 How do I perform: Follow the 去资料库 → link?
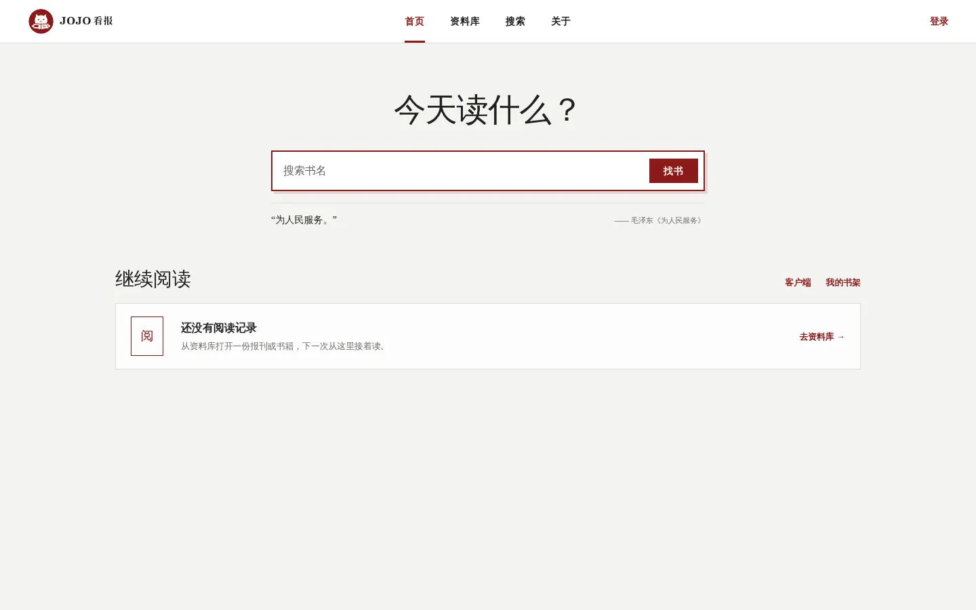coord(822,337)
